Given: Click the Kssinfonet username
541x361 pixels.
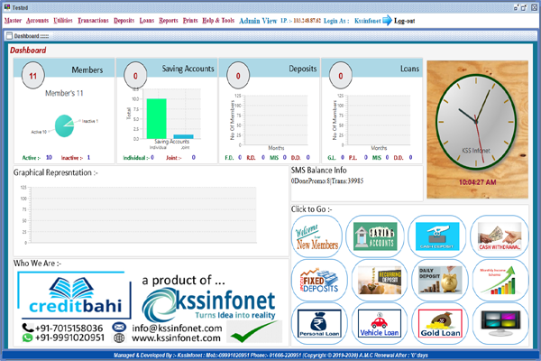Looking at the screenshot, I should (x=368, y=21).
